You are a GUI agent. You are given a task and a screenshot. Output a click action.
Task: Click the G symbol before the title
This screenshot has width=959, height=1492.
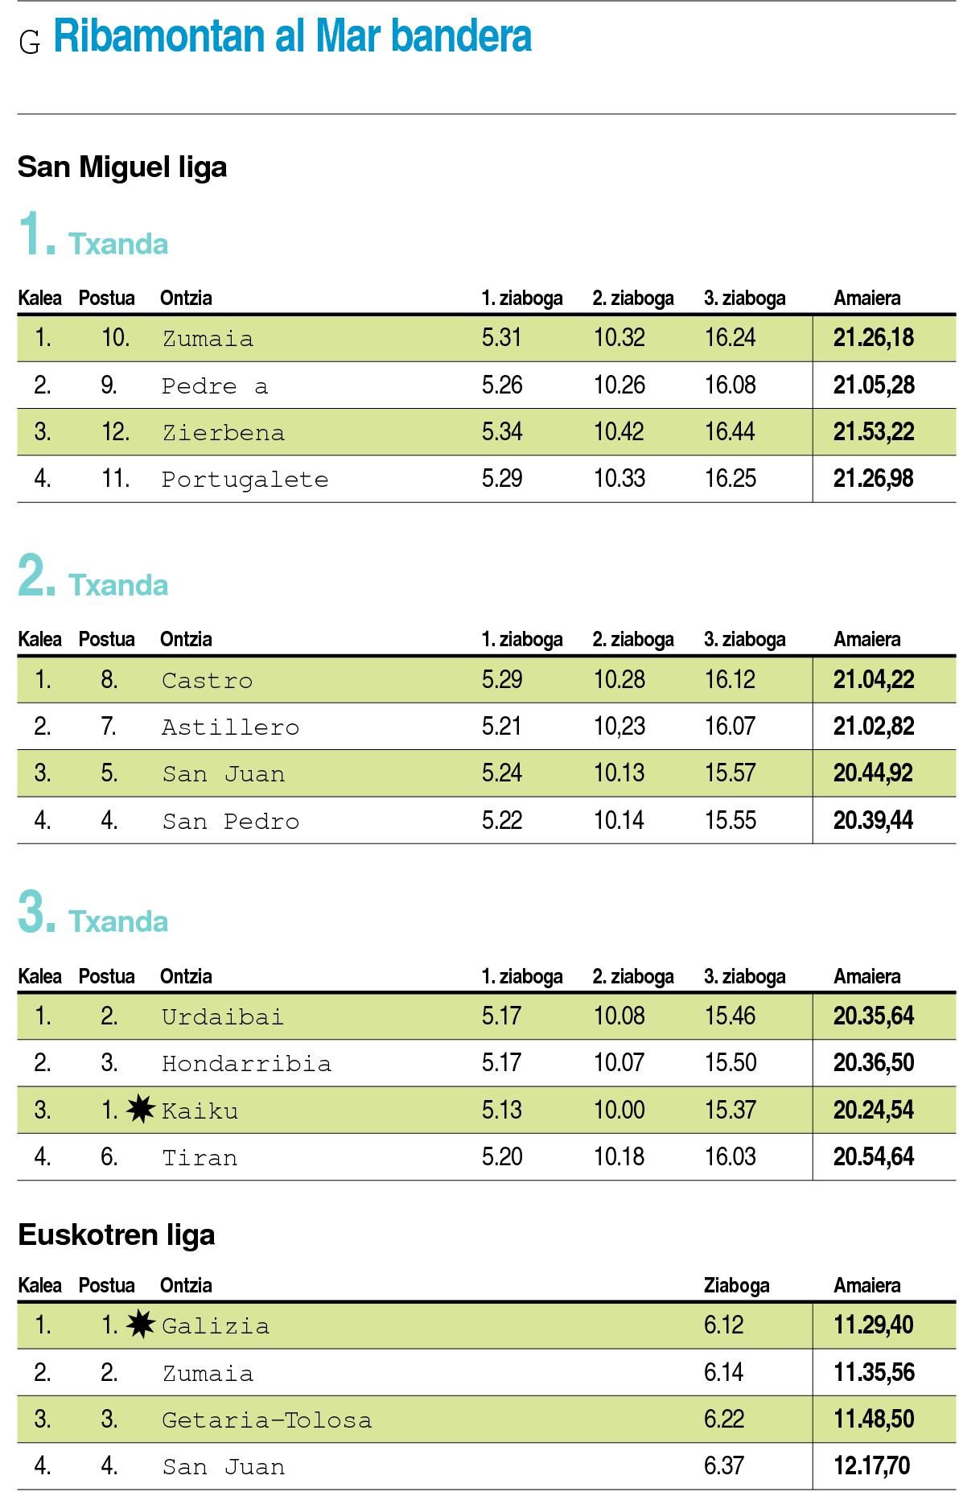point(30,43)
